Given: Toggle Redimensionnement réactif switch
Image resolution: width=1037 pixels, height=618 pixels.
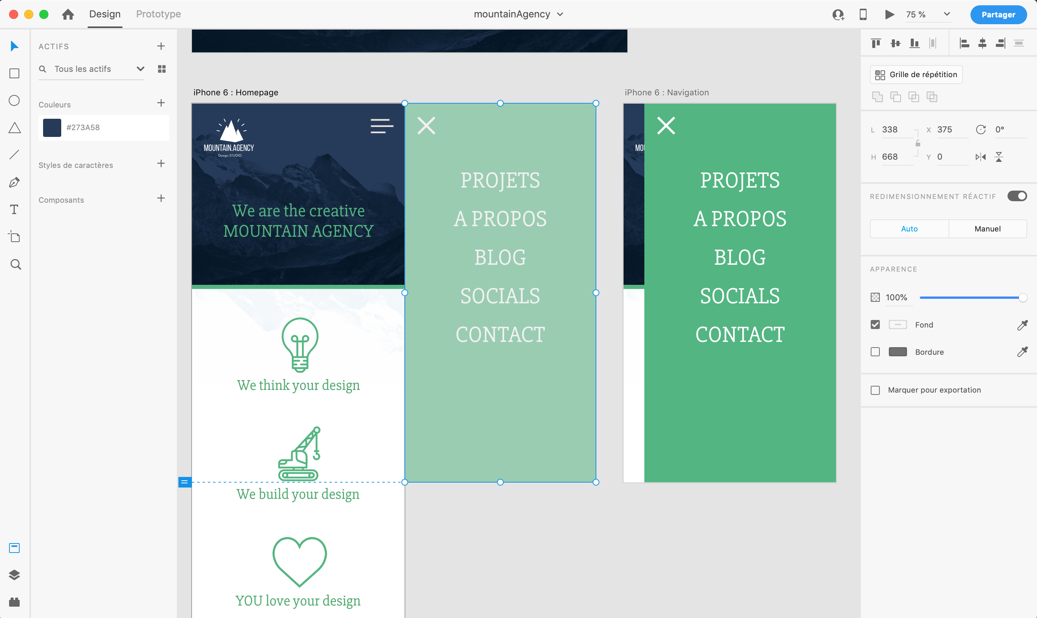Looking at the screenshot, I should coord(1017,196).
